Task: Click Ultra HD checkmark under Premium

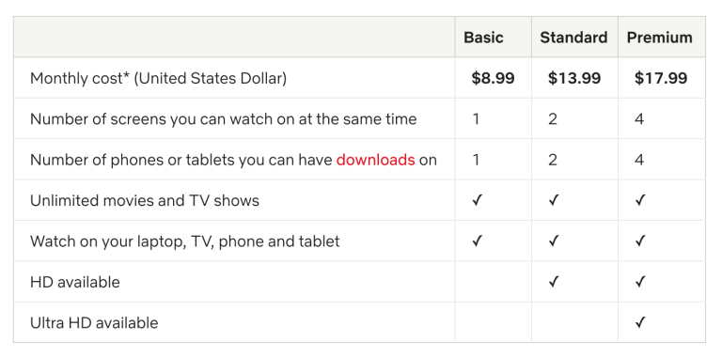Action: (639, 322)
